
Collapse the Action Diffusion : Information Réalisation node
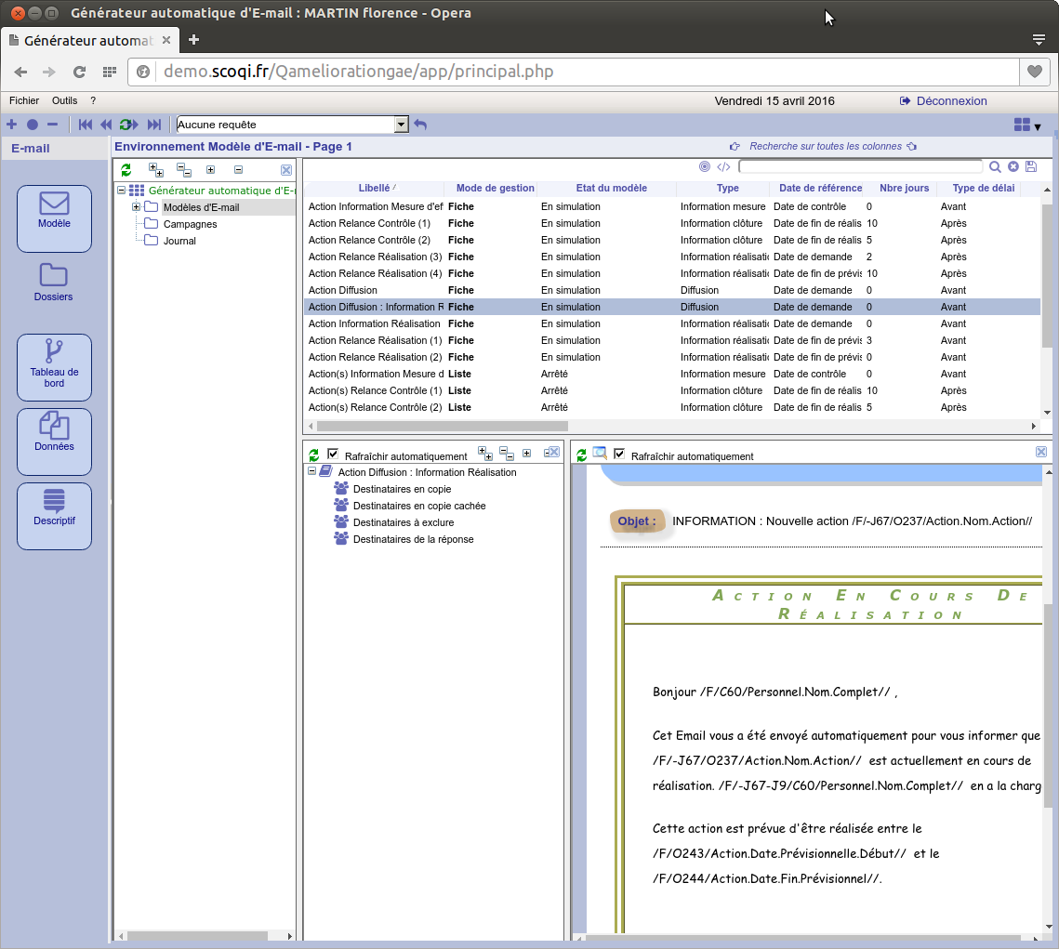tap(311, 471)
